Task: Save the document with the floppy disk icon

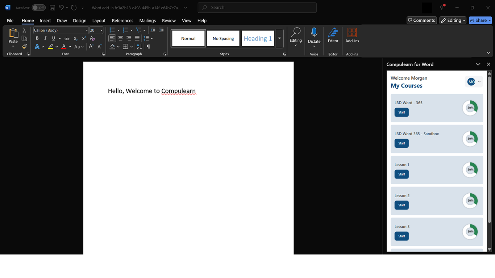Action: tap(53, 8)
